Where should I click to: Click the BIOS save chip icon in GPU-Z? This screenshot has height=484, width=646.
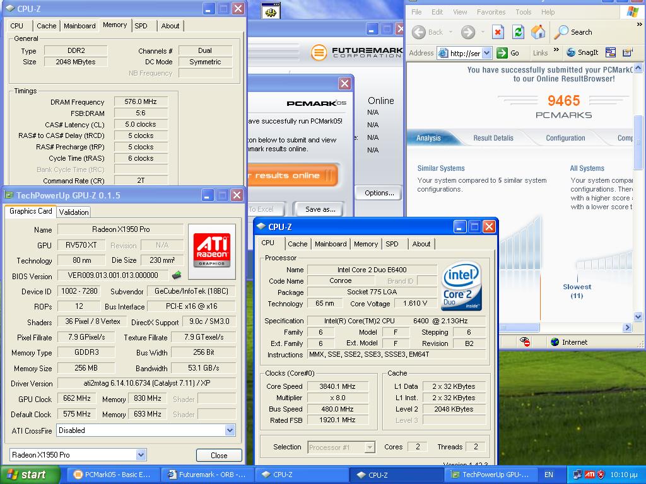tap(177, 275)
